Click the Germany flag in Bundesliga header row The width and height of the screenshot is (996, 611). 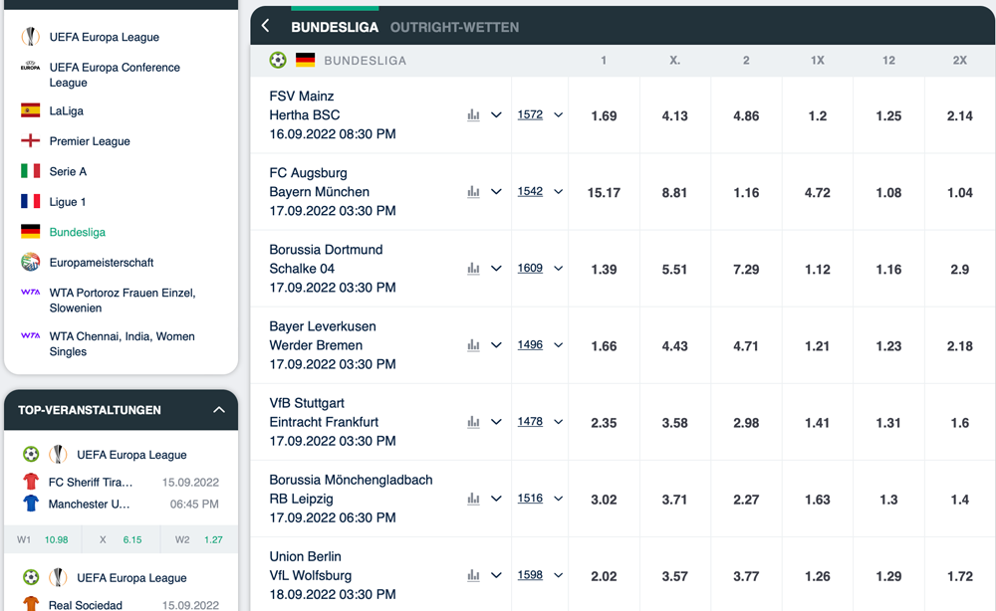click(x=305, y=61)
